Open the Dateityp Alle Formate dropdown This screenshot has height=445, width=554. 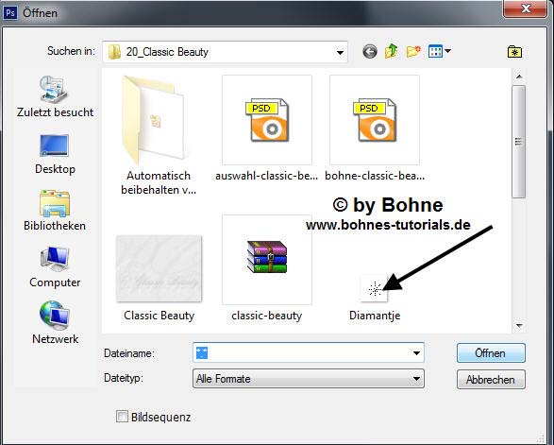coord(309,379)
